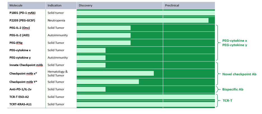This screenshot has height=114, width=262.
Task: Click the Molecule column header
Action: [16, 5]
